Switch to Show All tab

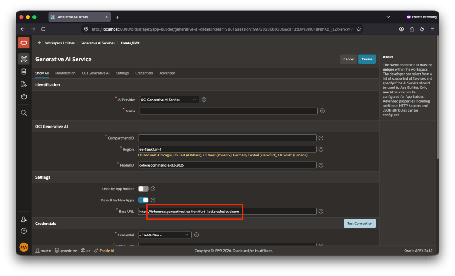[42, 73]
